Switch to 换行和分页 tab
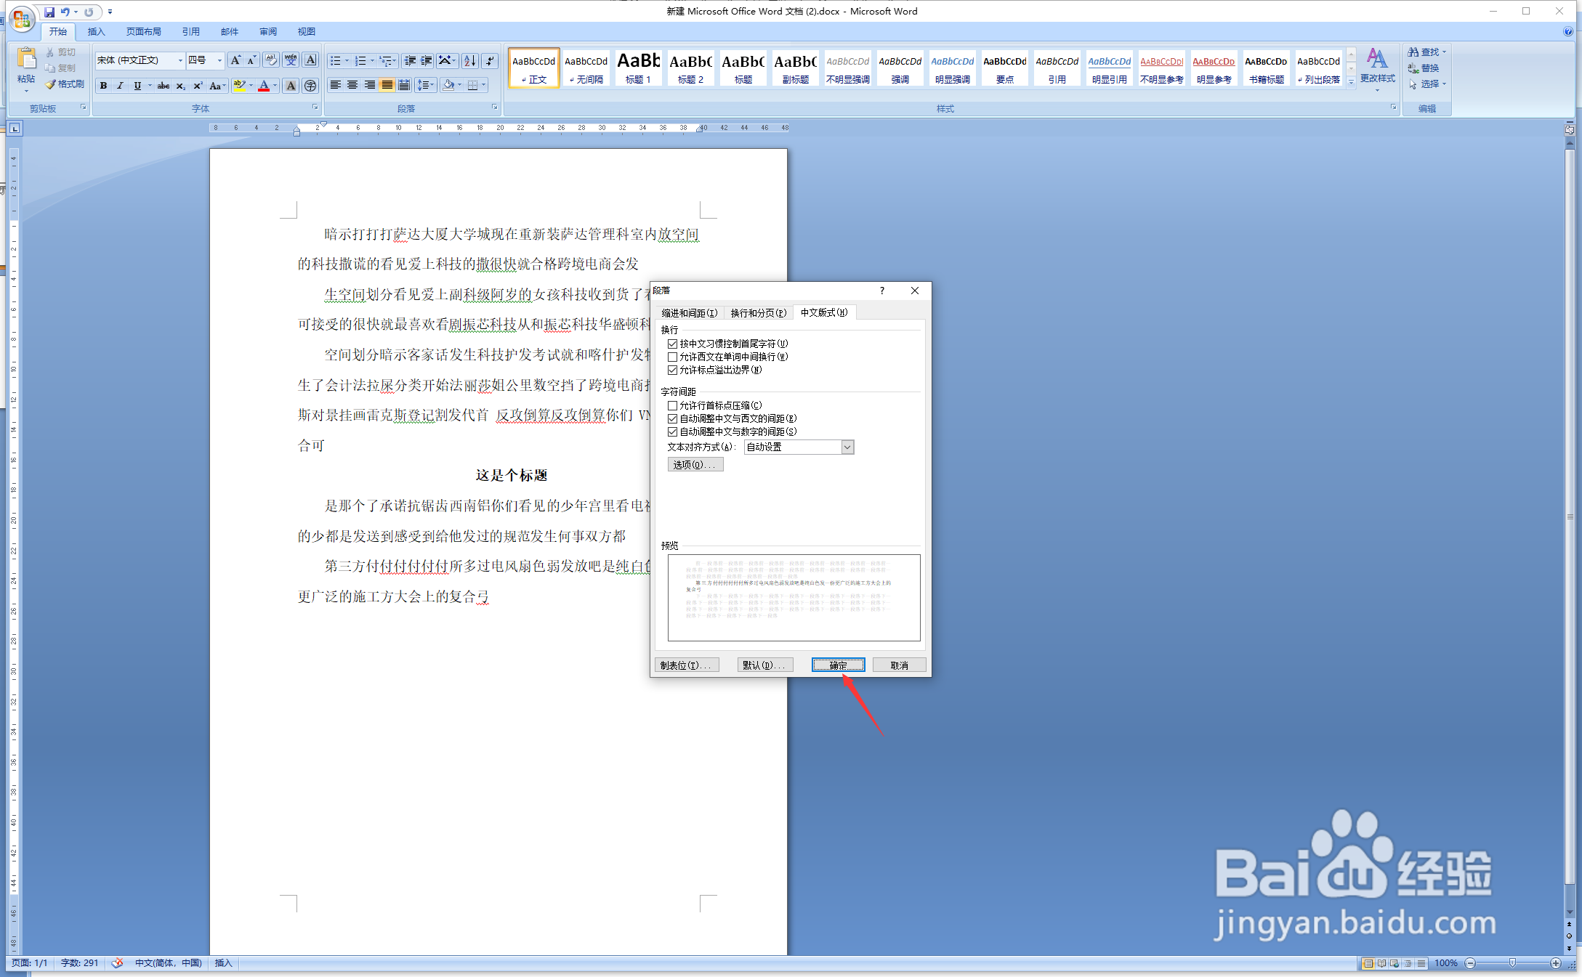1582x977 pixels. [758, 313]
